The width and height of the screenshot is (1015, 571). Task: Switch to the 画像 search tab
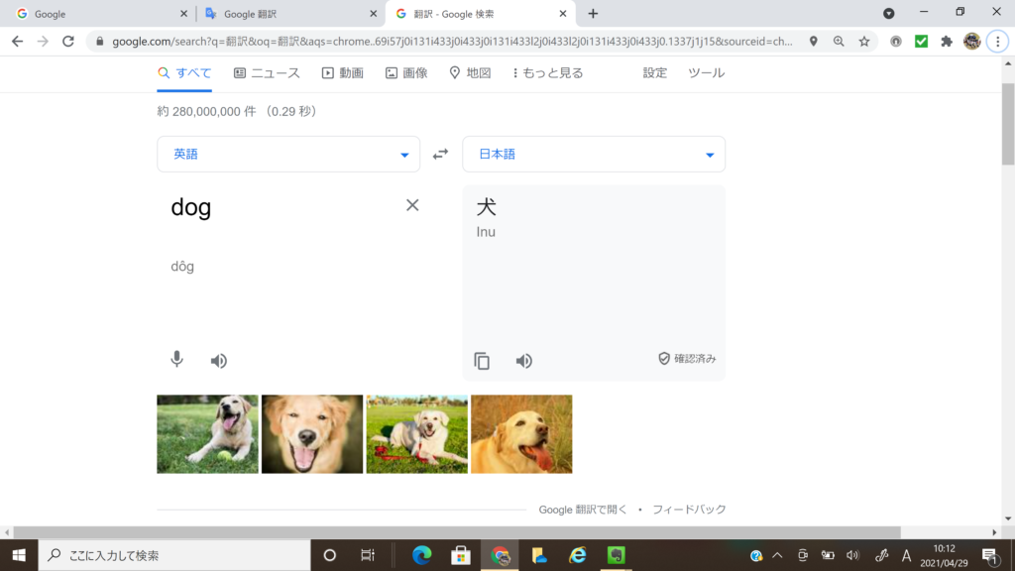click(x=406, y=73)
